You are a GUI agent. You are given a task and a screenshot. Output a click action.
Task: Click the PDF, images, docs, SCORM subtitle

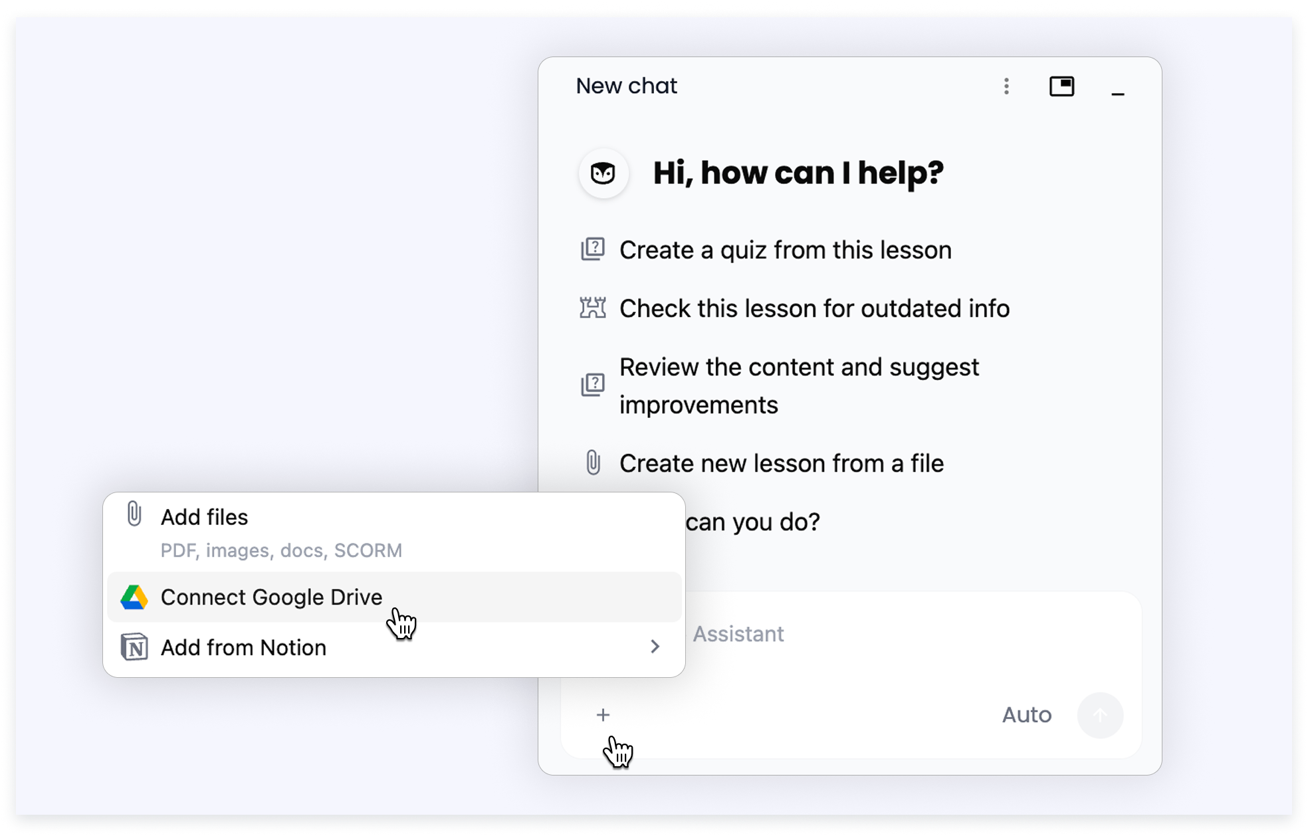click(281, 550)
